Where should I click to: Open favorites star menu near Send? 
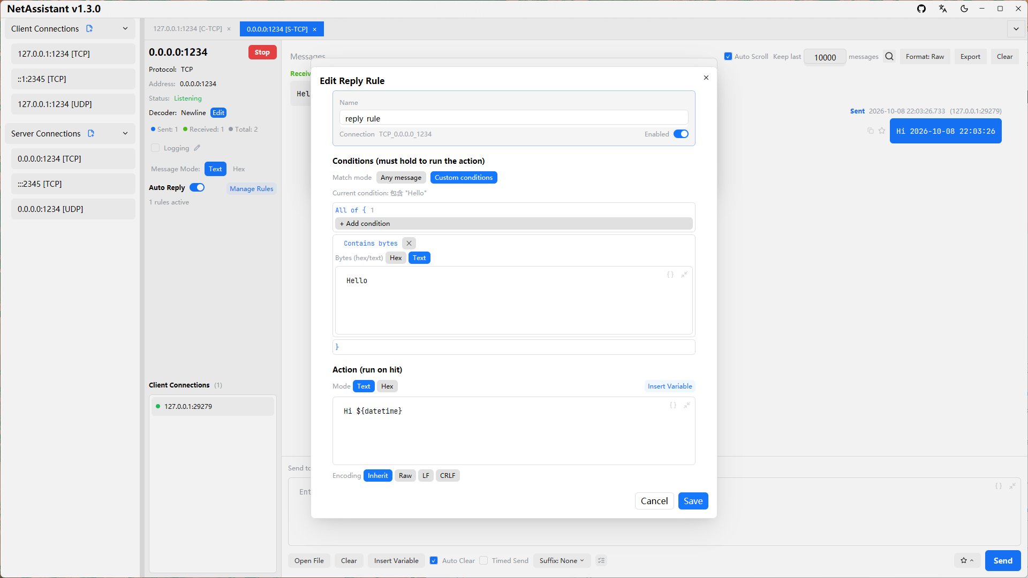pyautogui.click(x=967, y=560)
